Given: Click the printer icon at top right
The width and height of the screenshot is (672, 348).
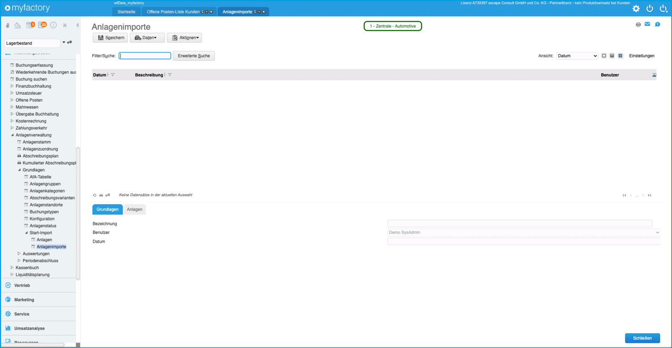Looking at the screenshot, I should click(x=638, y=25).
